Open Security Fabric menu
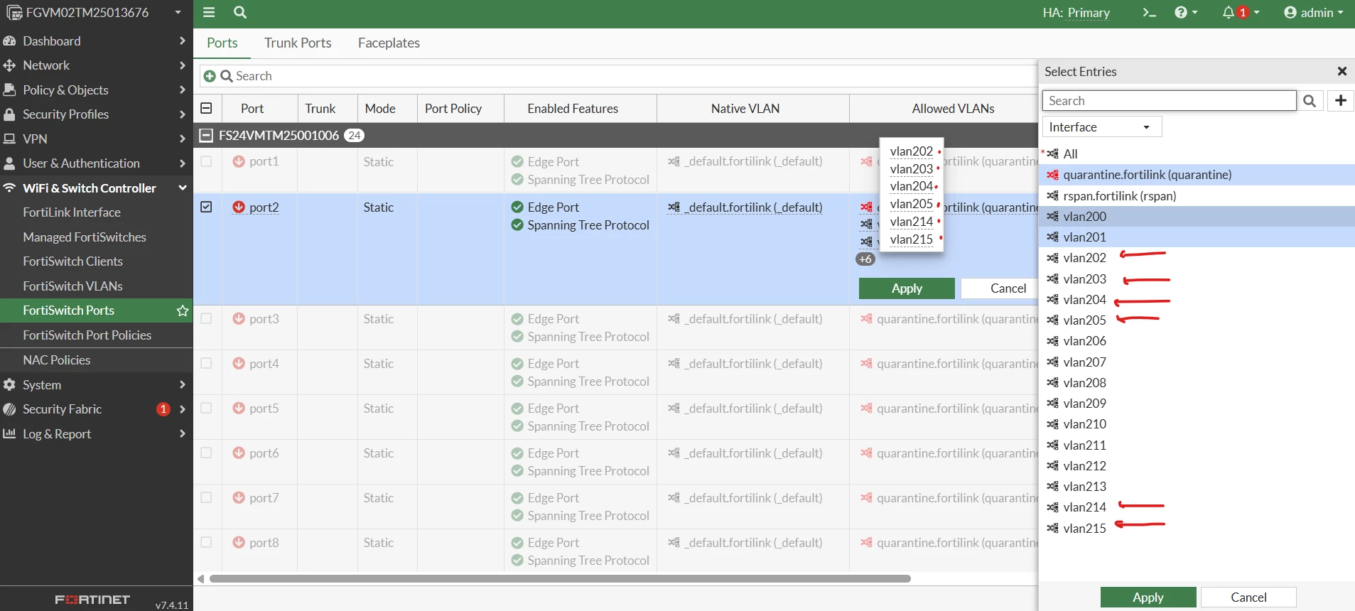This screenshot has height=611, width=1355. [x=96, y=409]
